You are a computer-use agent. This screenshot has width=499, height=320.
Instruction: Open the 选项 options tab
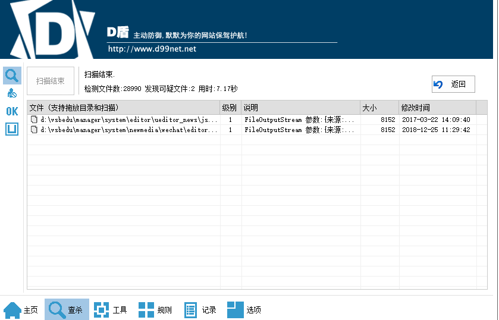(x=244, y=310)
